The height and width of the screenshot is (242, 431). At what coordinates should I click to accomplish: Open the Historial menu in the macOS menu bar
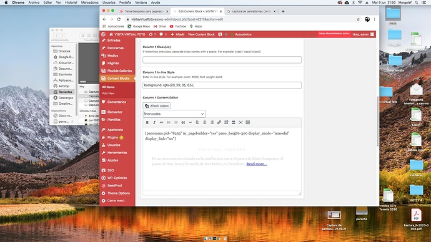click(x=71, y=2)
